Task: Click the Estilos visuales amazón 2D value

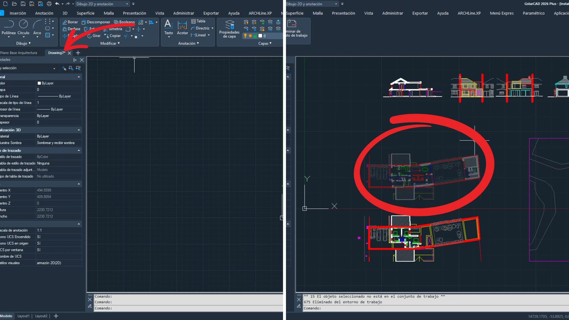Action: (x=59, y=263)
